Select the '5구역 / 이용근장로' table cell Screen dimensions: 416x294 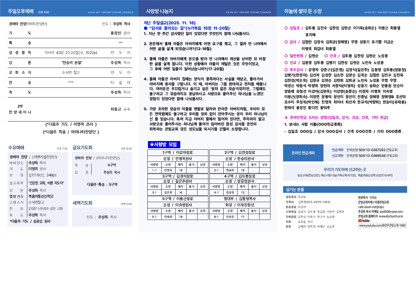pos(178,199)
